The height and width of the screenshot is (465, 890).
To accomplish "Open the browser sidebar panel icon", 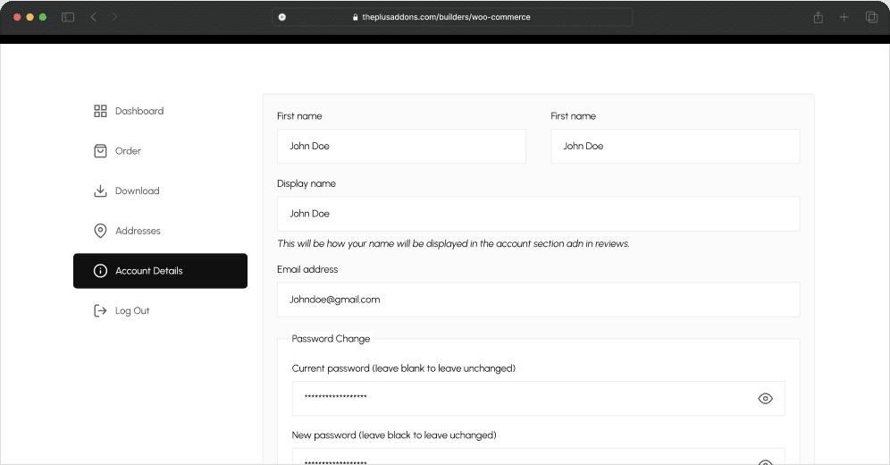I will tap(68, 17).
